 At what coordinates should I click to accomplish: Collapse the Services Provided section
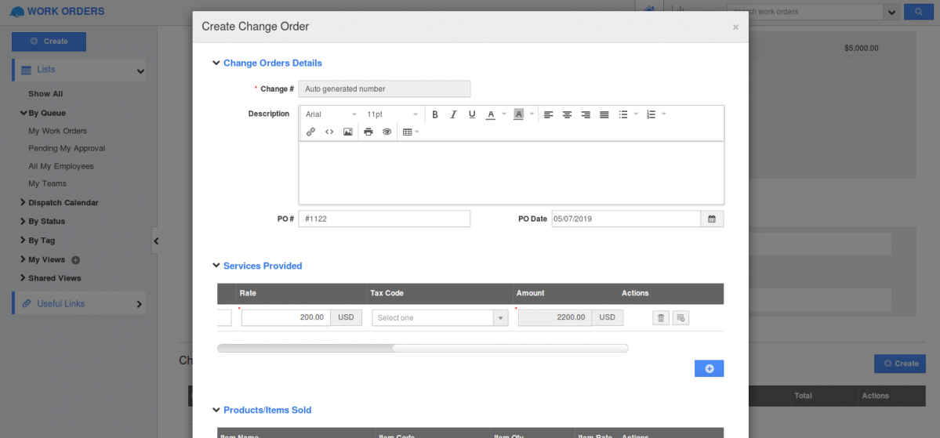(x=216, y=266)
